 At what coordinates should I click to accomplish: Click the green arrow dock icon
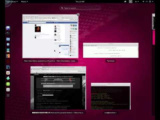8,78
